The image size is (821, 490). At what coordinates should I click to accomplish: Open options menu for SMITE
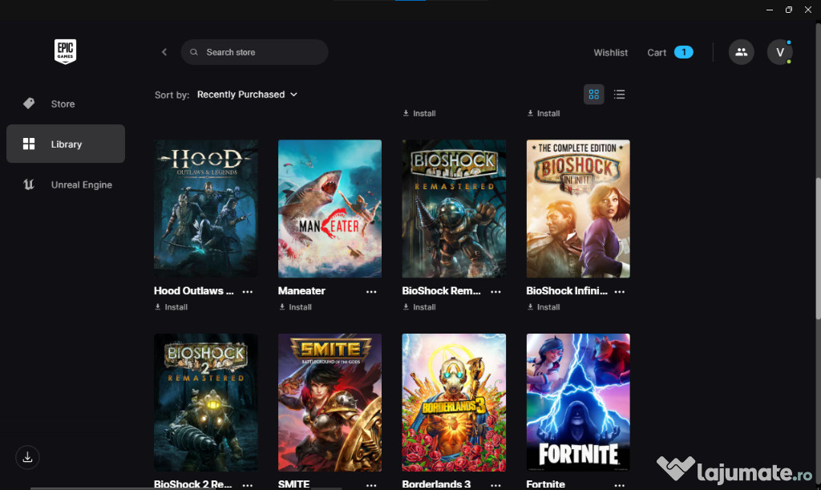tap(371, 484)
